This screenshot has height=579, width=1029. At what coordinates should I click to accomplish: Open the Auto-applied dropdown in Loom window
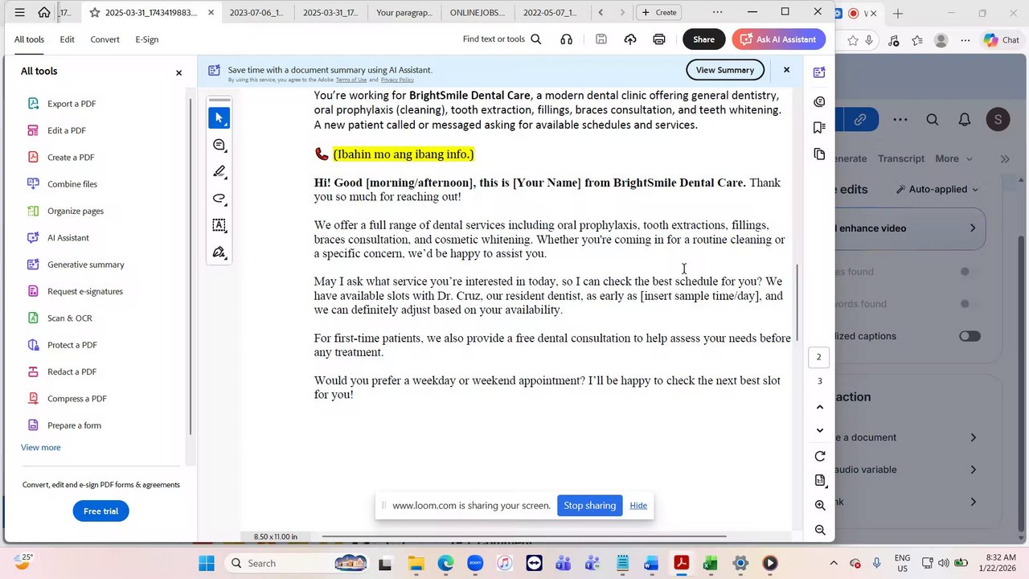point(937,190)
